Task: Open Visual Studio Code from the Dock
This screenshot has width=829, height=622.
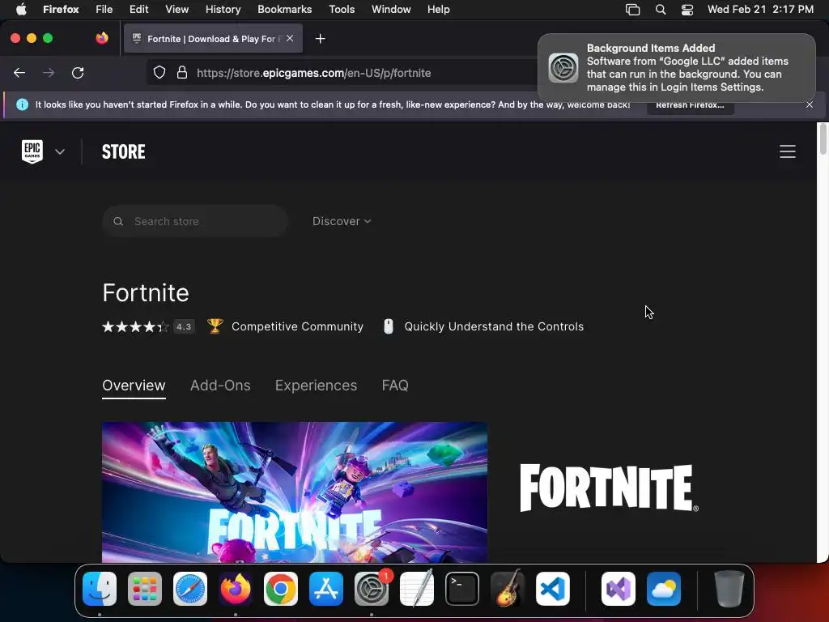Action: [x=552, y=589]
